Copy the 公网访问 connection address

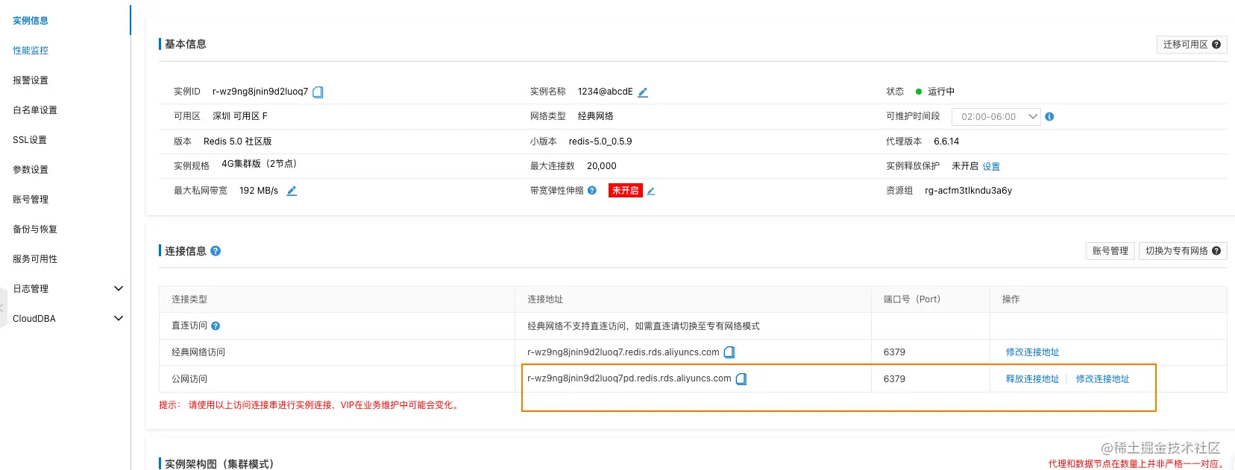741,379
